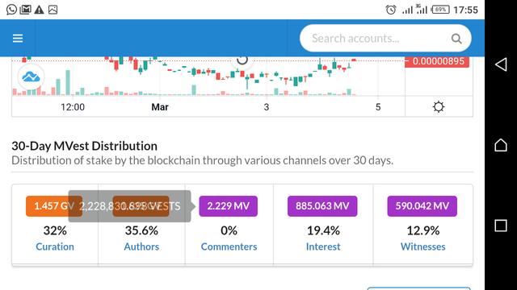
Task: Open the Commenters link
Action: pyautogui.click(x=229, y=246)
